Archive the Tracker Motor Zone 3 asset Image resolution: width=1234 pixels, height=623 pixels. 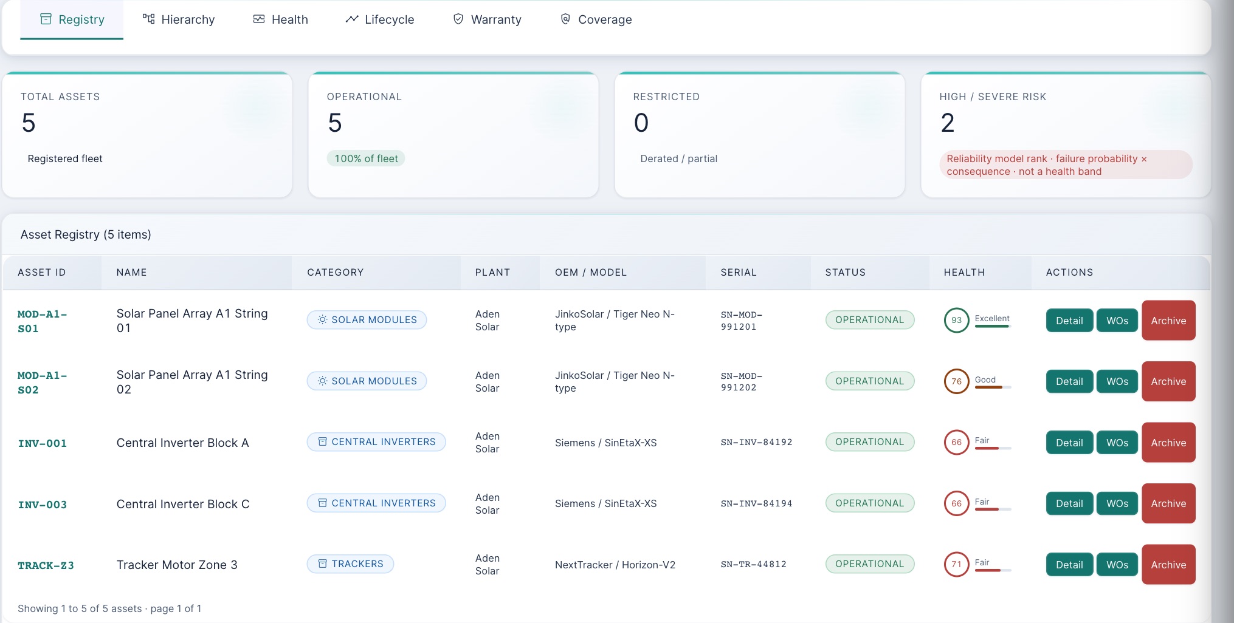pyautogui.click(x=1168, y=565)
